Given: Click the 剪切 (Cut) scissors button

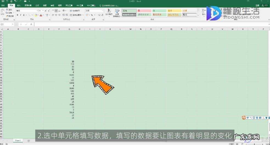Looking at the screenshot, I should tap(9, 9).
